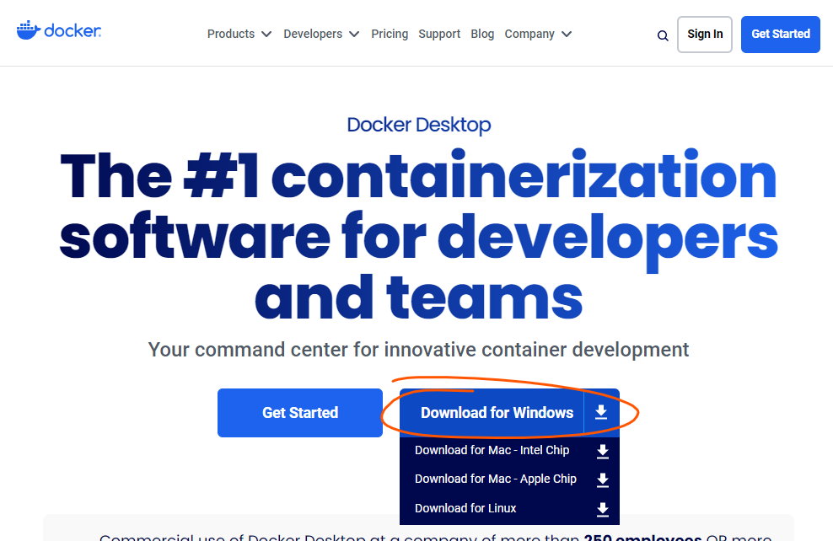The height and width of the screenshot is (541, 833).
Task: Go to the Pricing page
Action: click(390, 34)
